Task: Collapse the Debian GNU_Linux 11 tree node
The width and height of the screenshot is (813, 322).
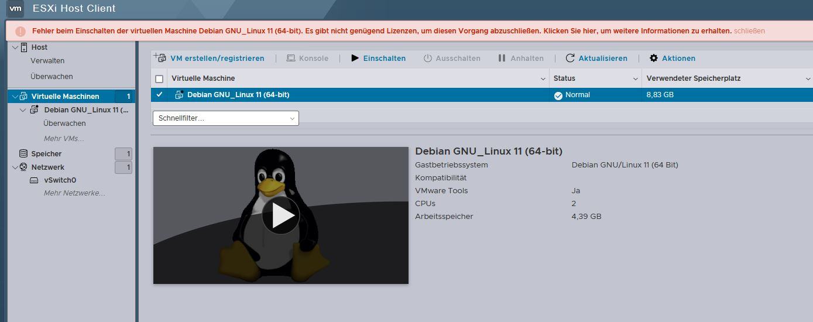Action: coord(23,110)
